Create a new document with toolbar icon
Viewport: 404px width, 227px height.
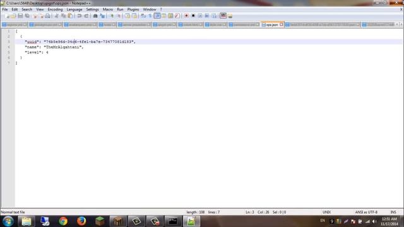7,16
